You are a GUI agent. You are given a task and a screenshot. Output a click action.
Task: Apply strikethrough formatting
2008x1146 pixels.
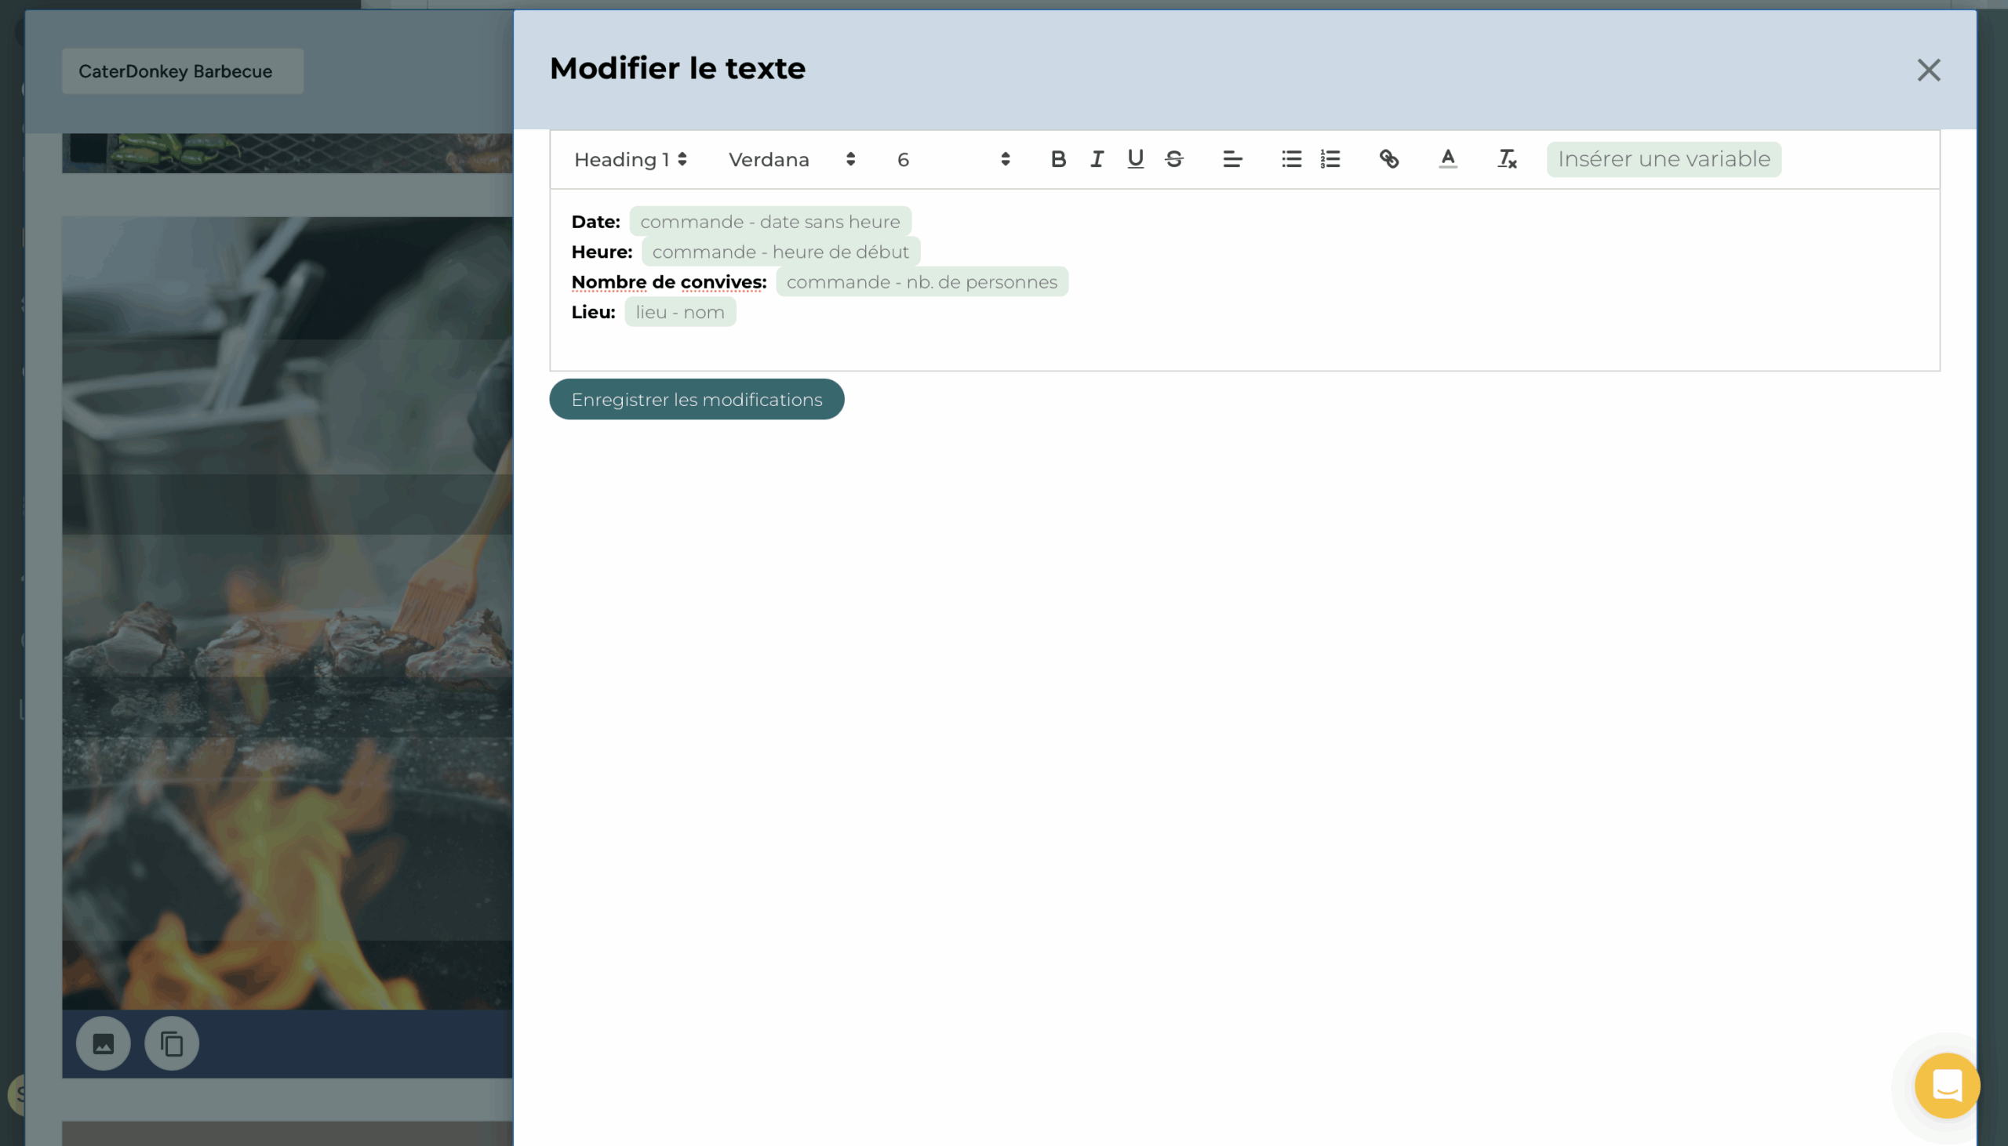pyautogui.click(x=1174, y=159)
